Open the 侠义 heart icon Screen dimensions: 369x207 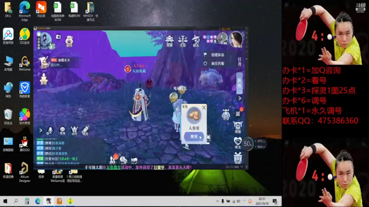tap(238, 143)
